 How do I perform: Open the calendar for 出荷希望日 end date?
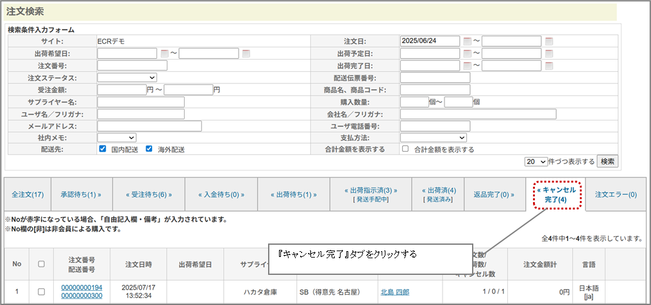[x=246, y=53]
